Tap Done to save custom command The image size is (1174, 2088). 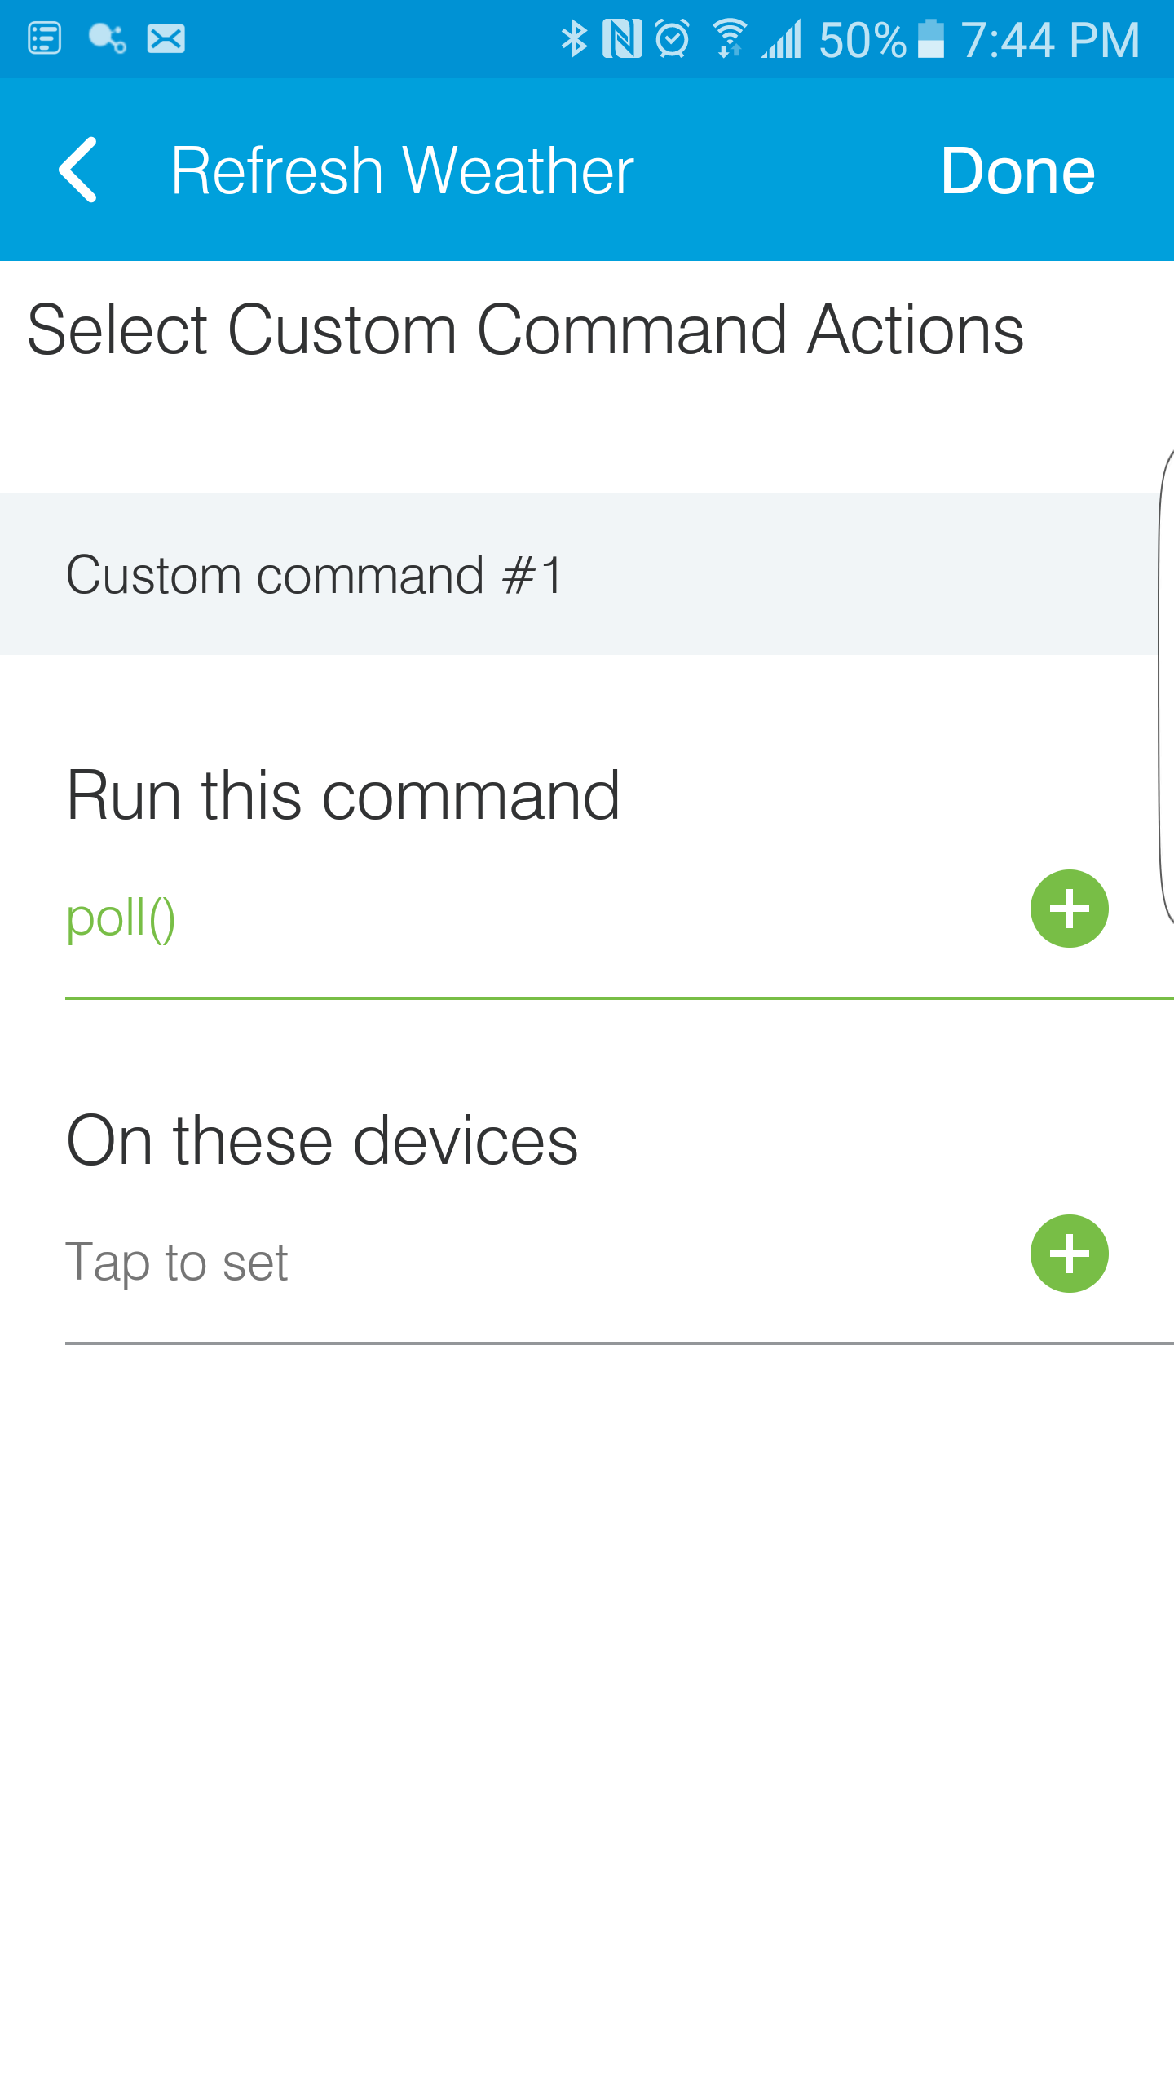point(1017,170)
